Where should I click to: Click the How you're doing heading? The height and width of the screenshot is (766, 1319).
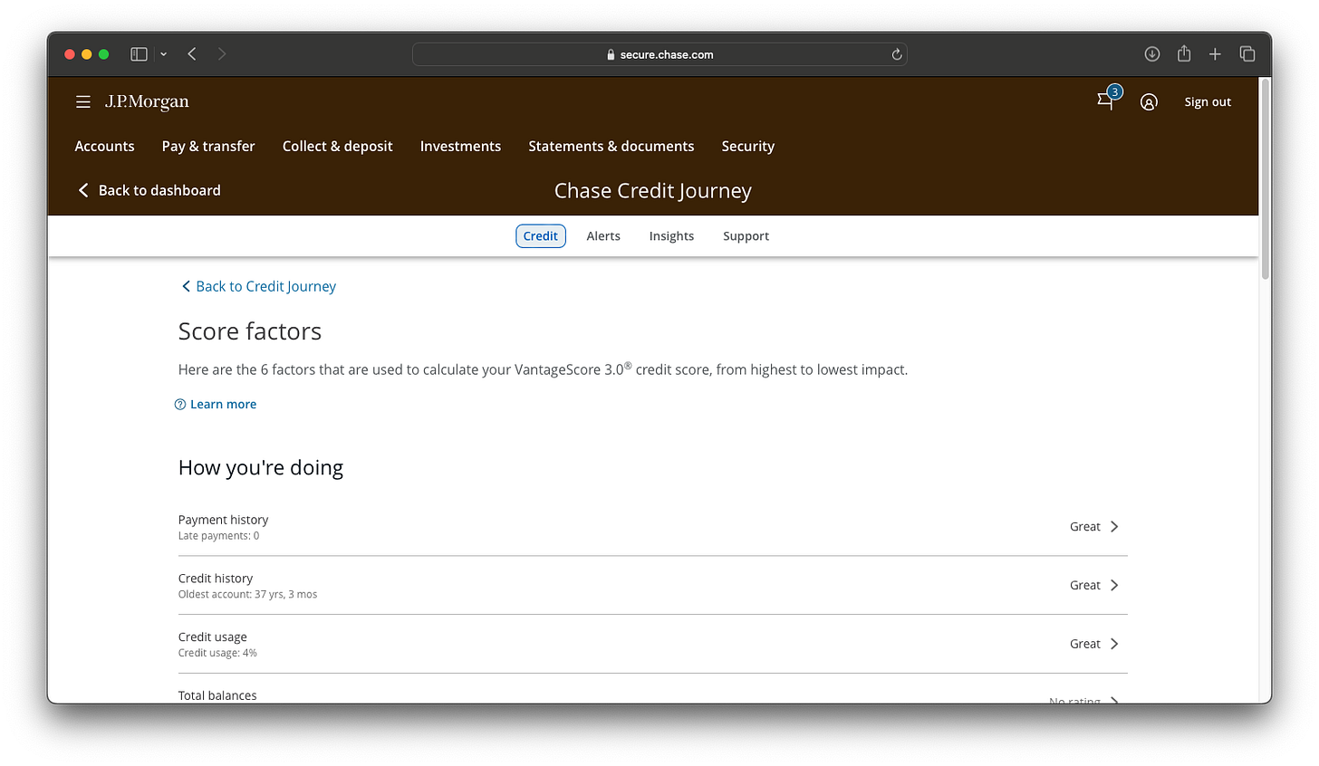[261, 468]
